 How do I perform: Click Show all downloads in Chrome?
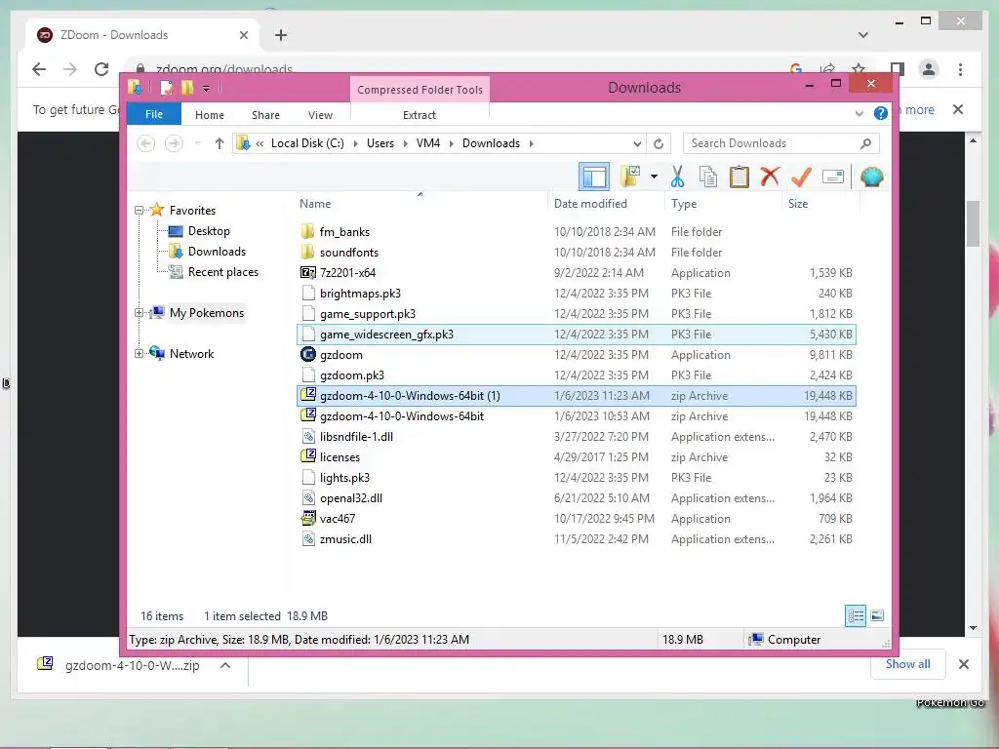click(x=907, y=664)
